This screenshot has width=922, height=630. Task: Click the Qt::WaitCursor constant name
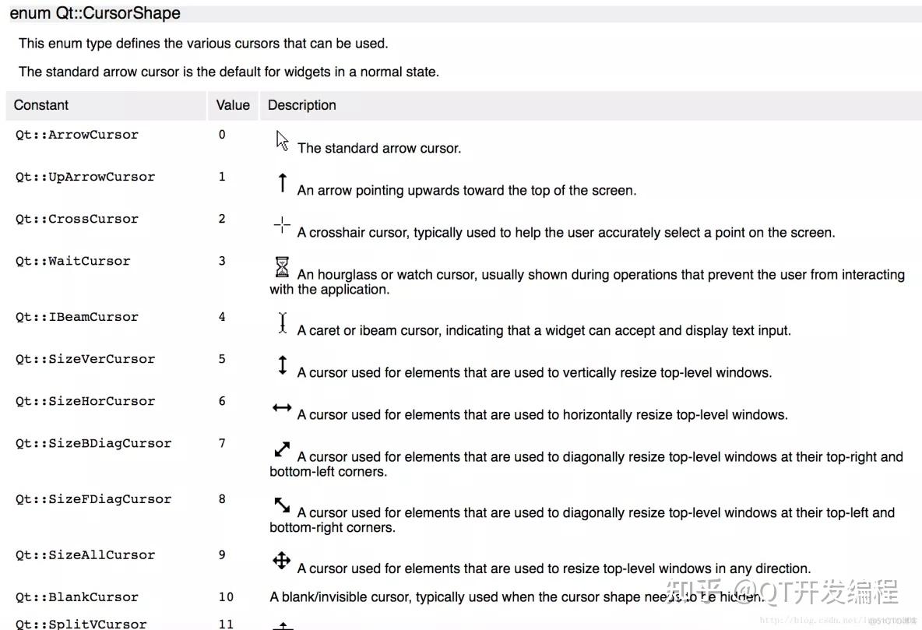(73, 261)
